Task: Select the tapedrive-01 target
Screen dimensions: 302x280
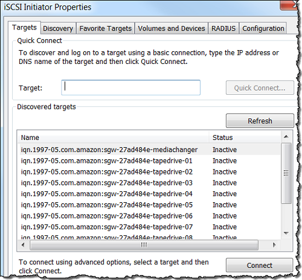Action: pyautogui.click(x=149, y=161)
